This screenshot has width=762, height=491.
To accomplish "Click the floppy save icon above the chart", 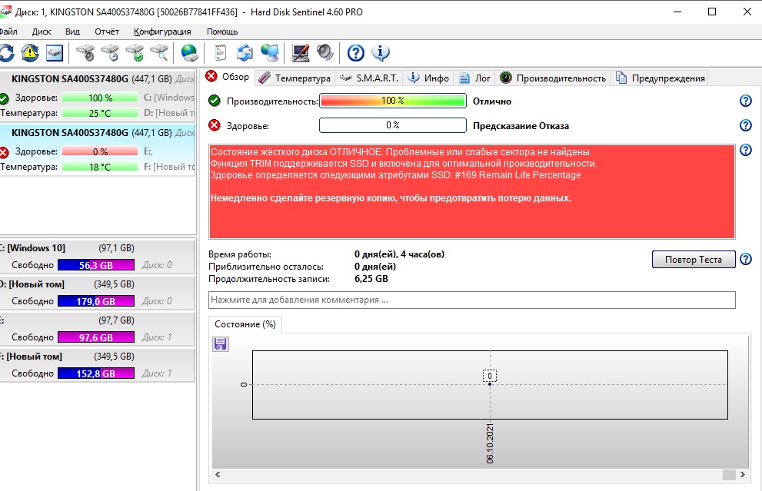I will (221, 344).
